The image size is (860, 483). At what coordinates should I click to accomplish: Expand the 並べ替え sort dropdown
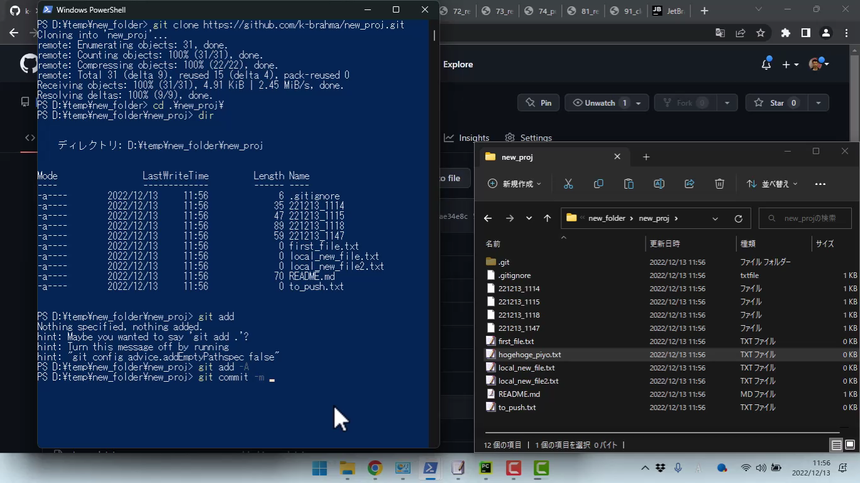pos(772,184)
